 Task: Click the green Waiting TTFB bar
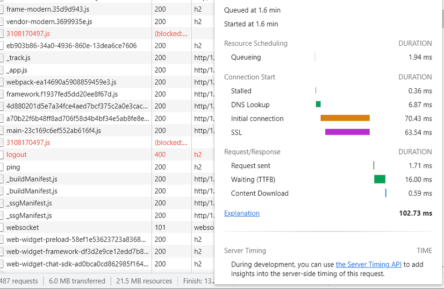[x=379, y=179]
